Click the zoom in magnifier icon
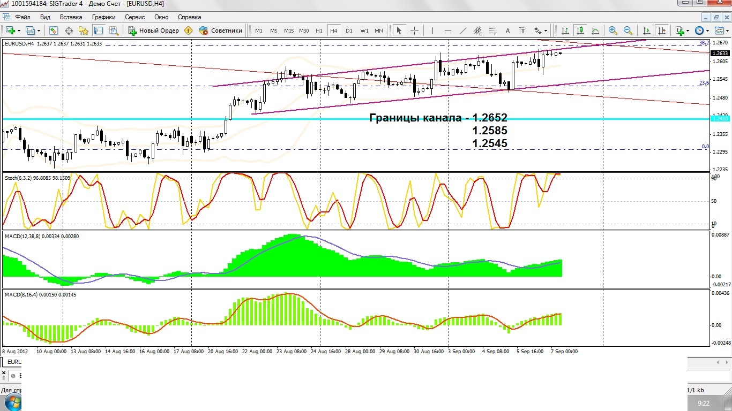Image resolution: width=732 pixels, height=411 pixels. tap(613, 31)
